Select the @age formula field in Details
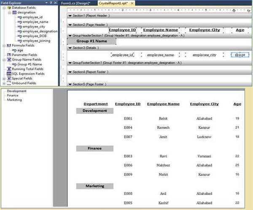The height and width of the screenshot is (210, 253). tap(238, 55)
